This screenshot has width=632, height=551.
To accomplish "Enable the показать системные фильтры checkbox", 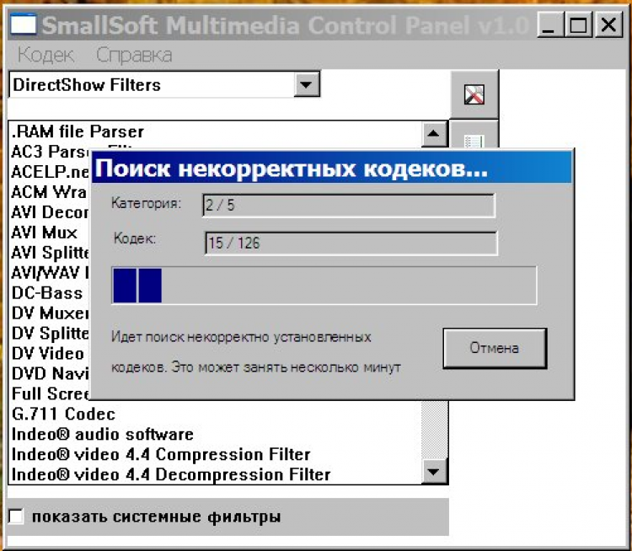I will coord(16,516).
